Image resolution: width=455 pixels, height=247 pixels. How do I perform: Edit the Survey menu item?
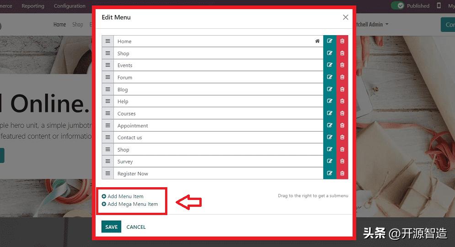click(330, 161)
